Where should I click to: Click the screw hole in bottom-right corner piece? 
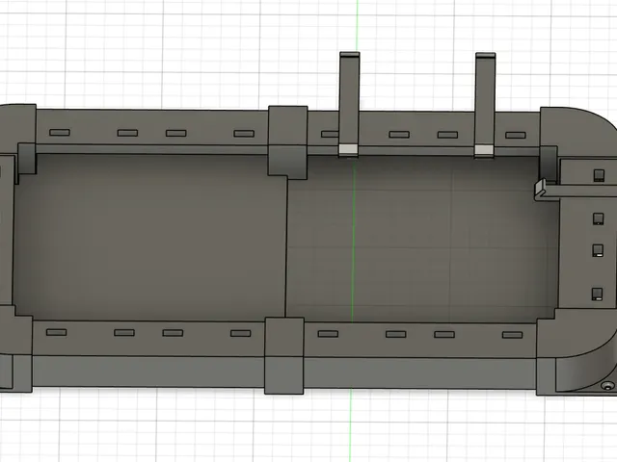click(x=608, y=386)
